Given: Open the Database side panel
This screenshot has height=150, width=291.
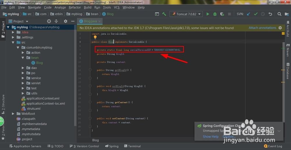Looking at the screenshot, I should [288, 71].
